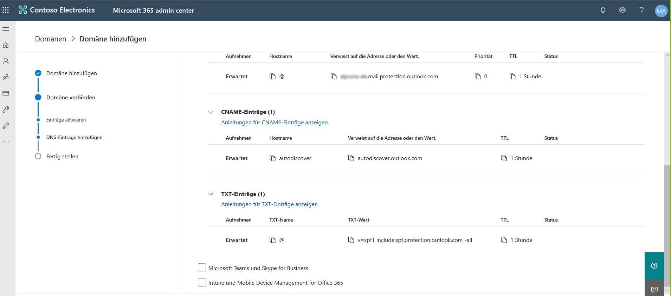
Task: Copy the mail.protection.outlook.com MX value
Action: [x=334, y=76]
